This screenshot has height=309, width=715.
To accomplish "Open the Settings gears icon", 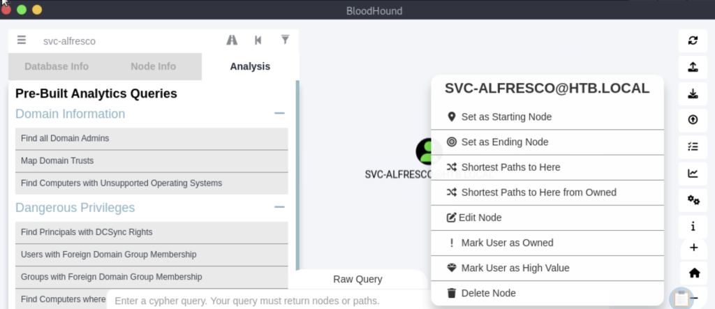I will click(693, 200).
